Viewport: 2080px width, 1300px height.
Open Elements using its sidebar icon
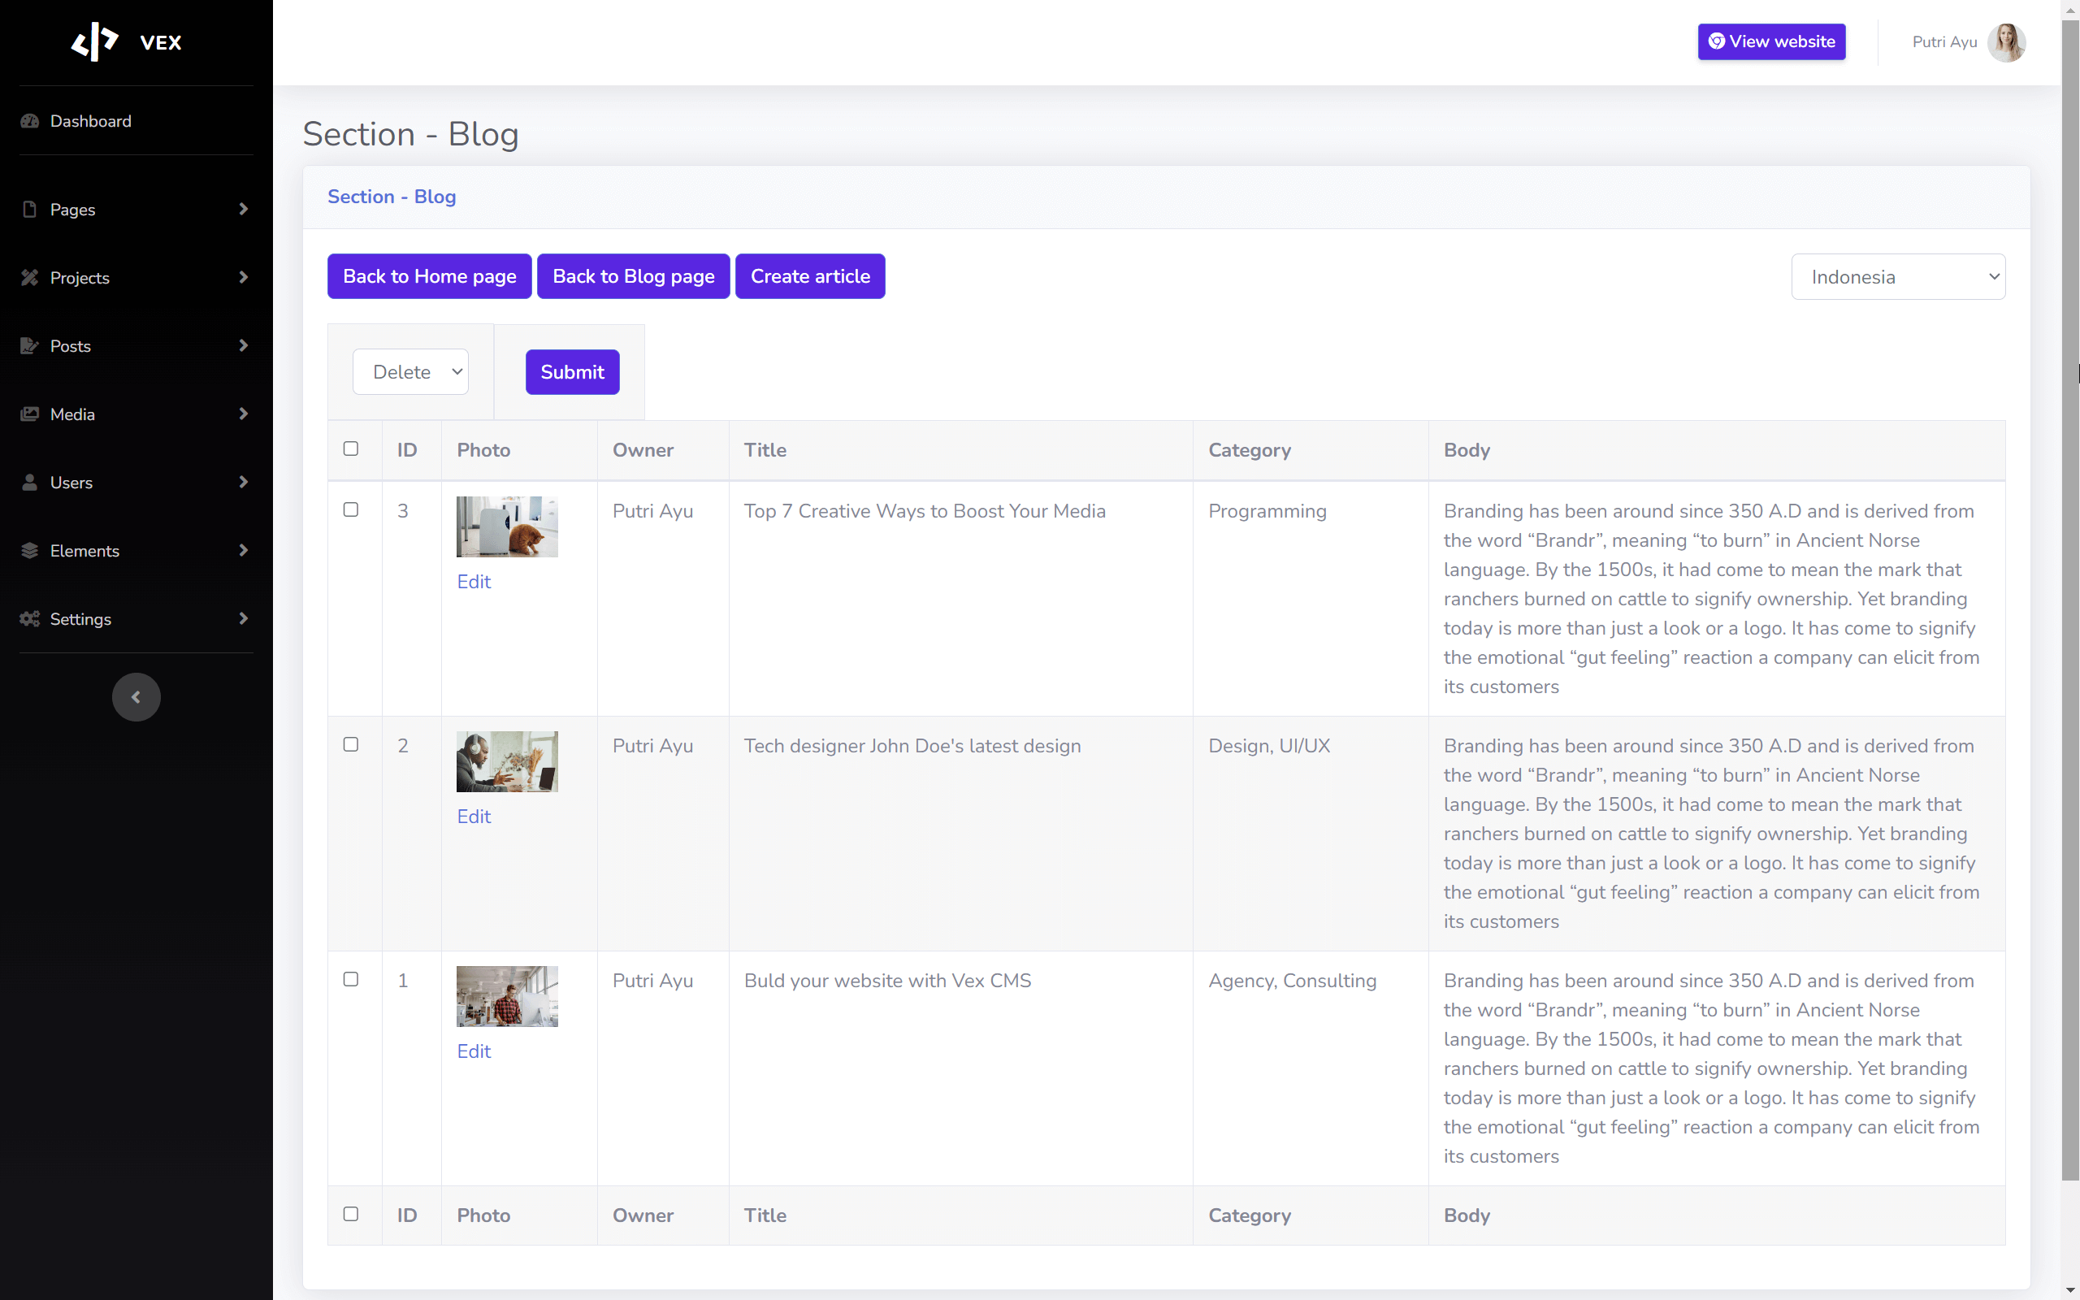point(29,550)
